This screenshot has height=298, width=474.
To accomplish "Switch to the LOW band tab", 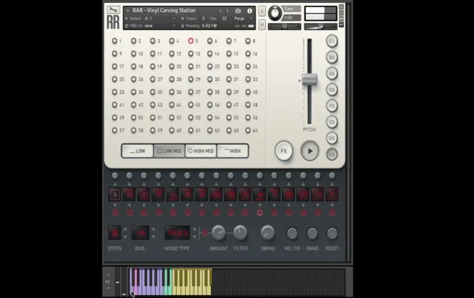I will click(138, 151).
